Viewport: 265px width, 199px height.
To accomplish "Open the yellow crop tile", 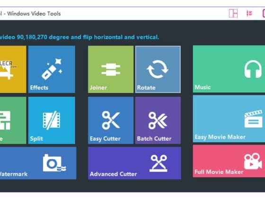I will tap(13, 69).
